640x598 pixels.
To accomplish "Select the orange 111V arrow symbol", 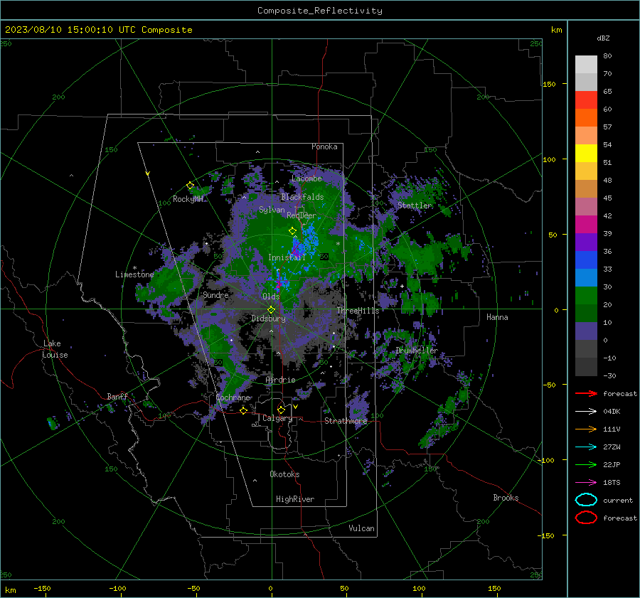I will point(586,429).
